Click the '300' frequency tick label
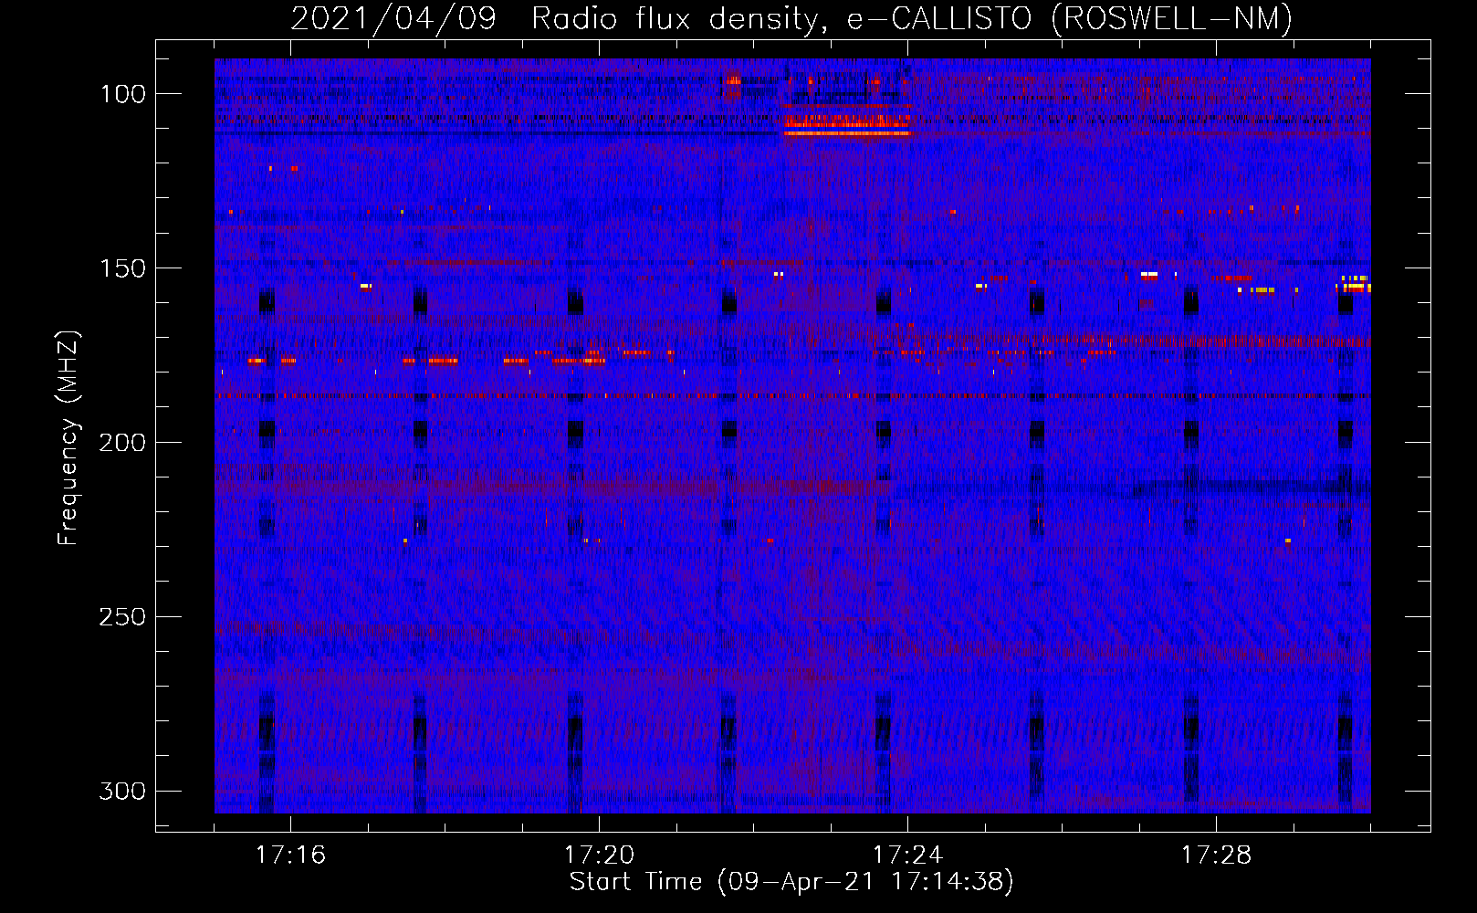Viewport: 1477px width, 913px height. point(123,791)
